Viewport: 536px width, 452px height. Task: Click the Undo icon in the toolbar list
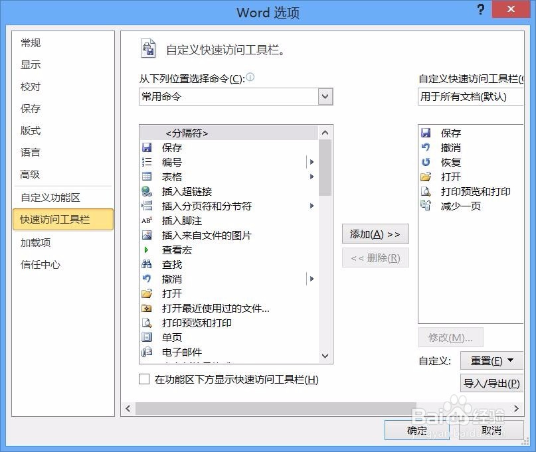[426, 147]
